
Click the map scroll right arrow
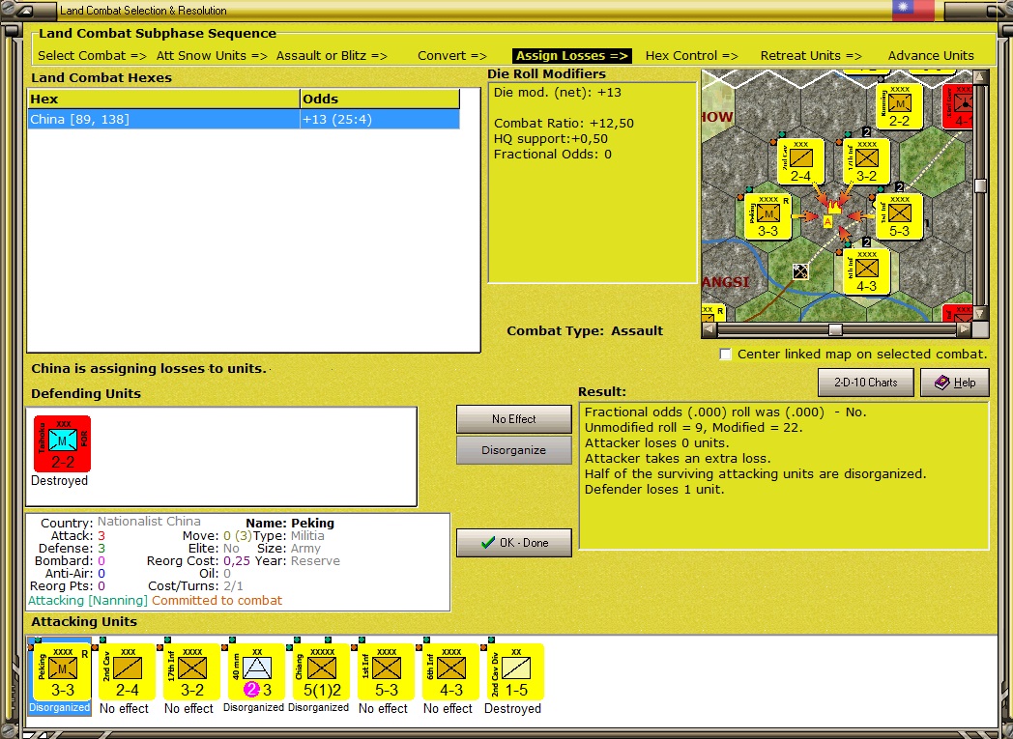tap(964, 329)
